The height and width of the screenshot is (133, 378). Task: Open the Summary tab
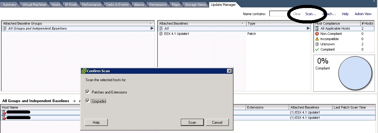tap(9, 5)
